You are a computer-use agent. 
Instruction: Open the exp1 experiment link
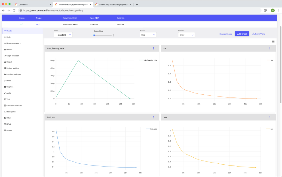[38, 25]
